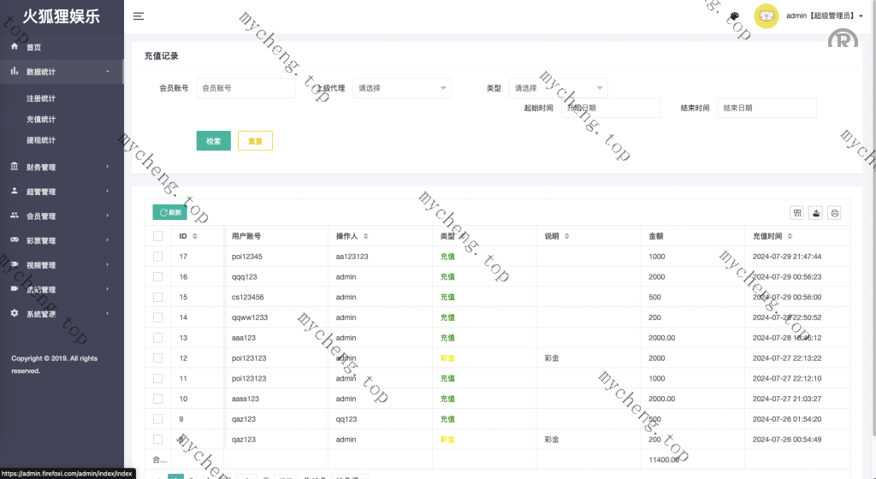
Task: Select checkbox for row ID 14
Action: tap(157, 317)
